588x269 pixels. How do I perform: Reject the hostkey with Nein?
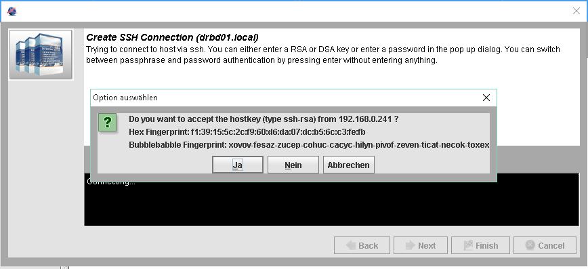293,165
